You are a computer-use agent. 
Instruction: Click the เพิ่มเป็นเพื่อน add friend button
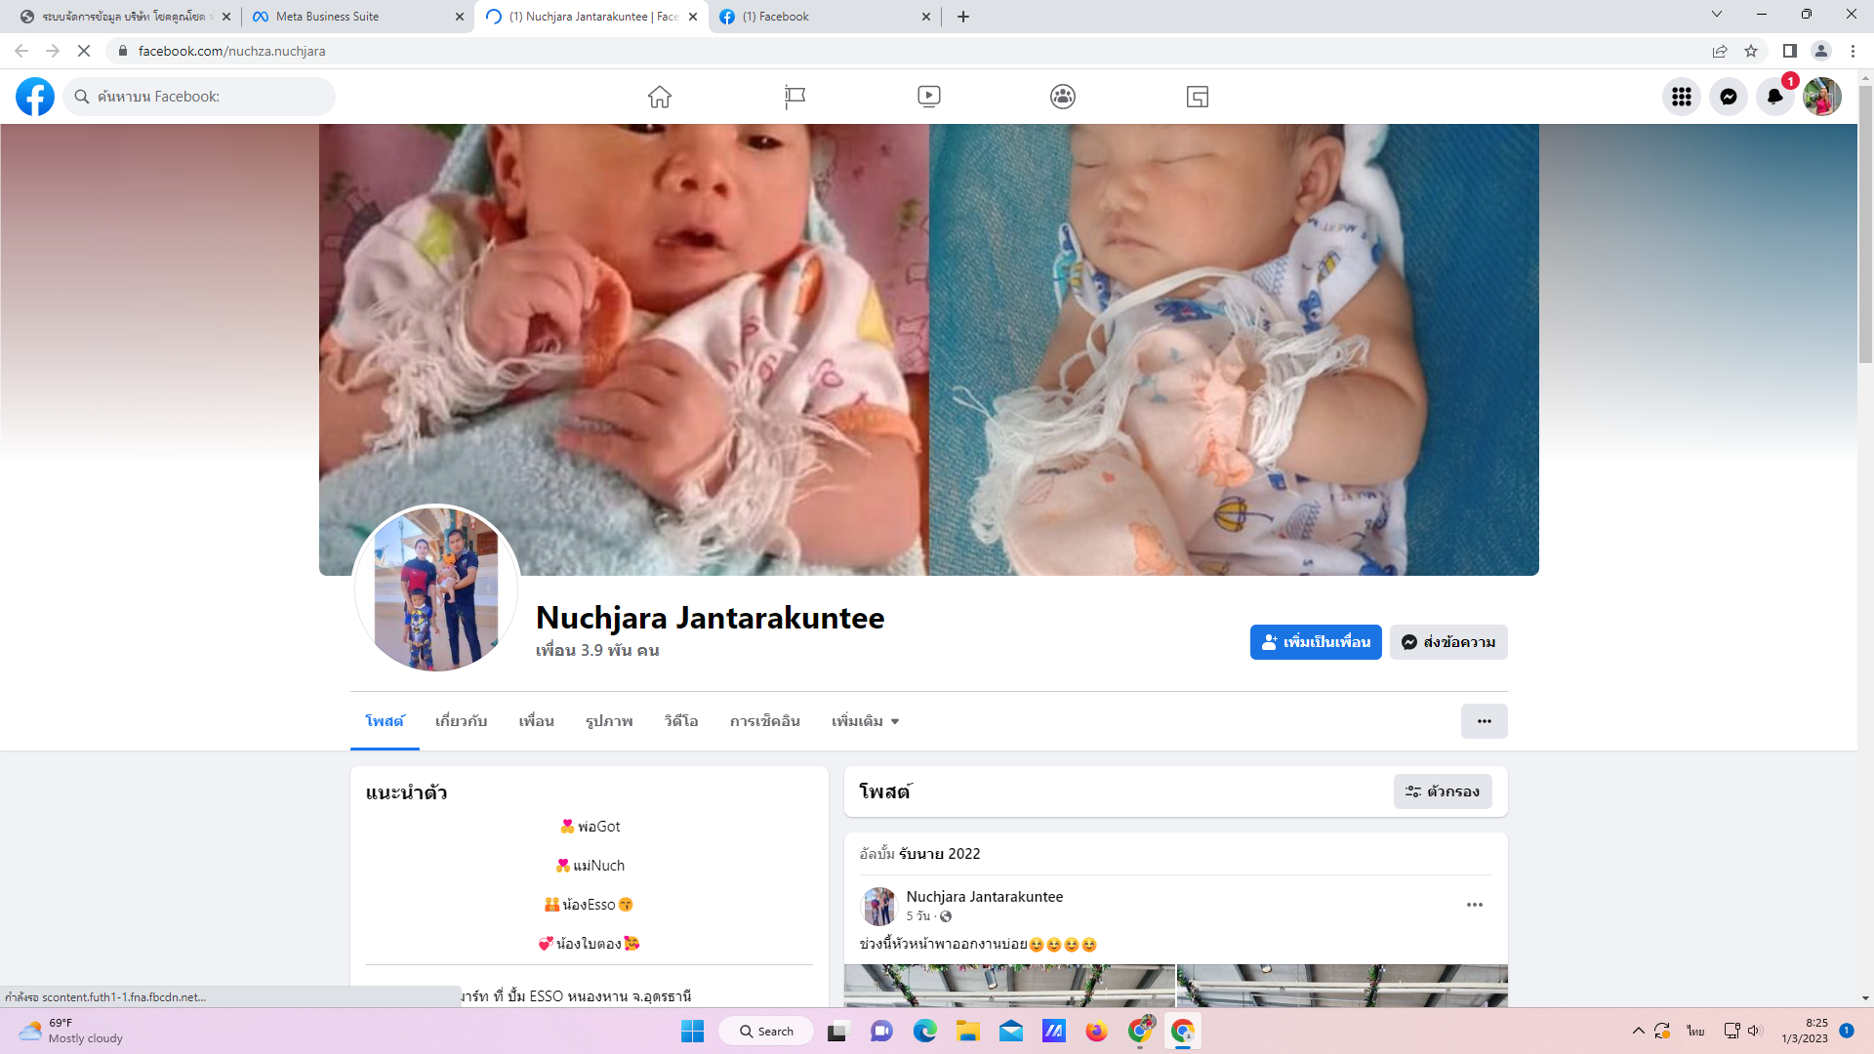1315,642
